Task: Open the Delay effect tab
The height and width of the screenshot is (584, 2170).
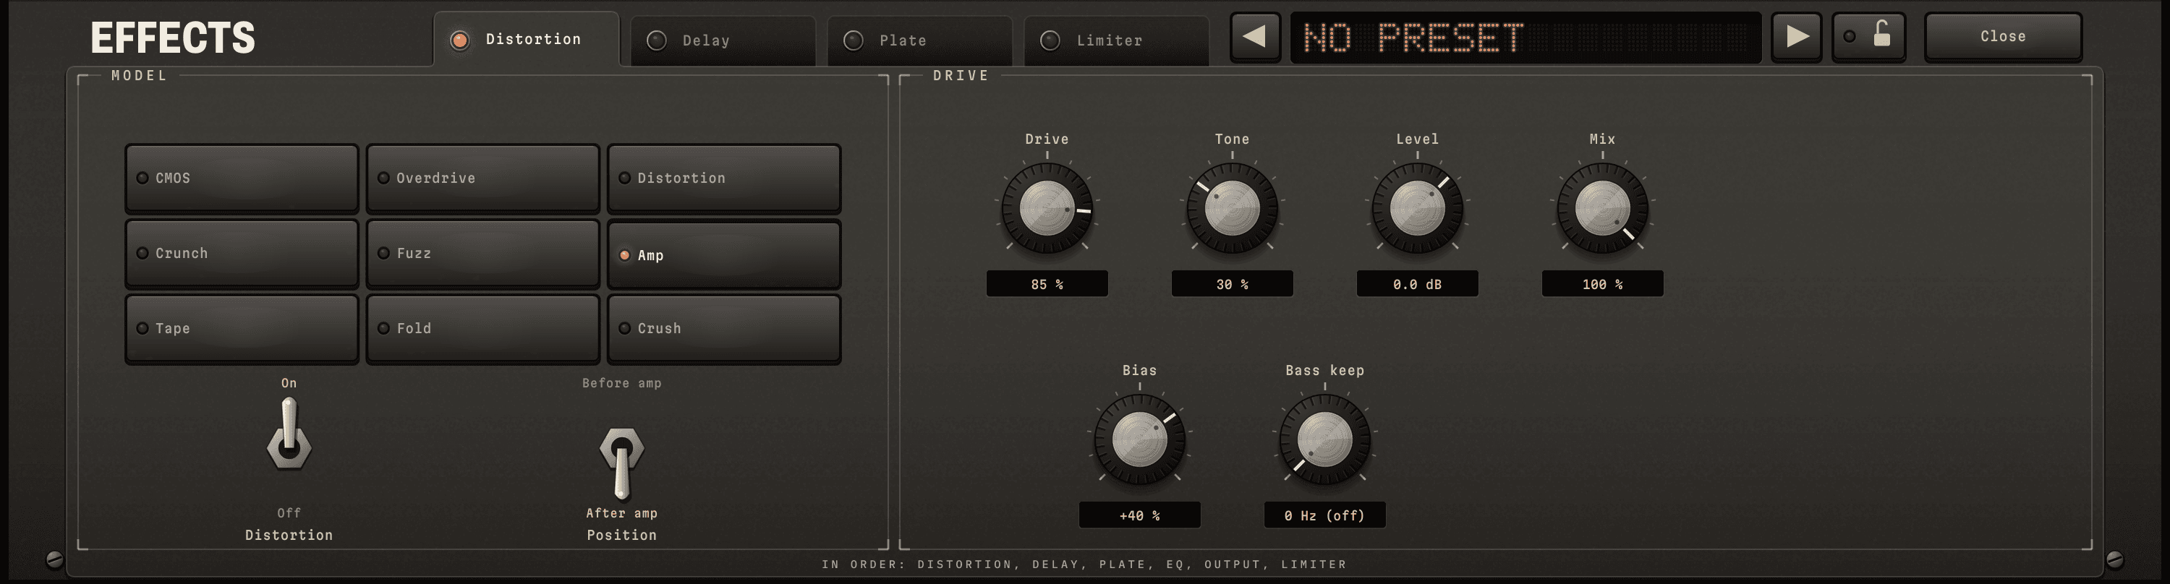Action: point(723,40)
